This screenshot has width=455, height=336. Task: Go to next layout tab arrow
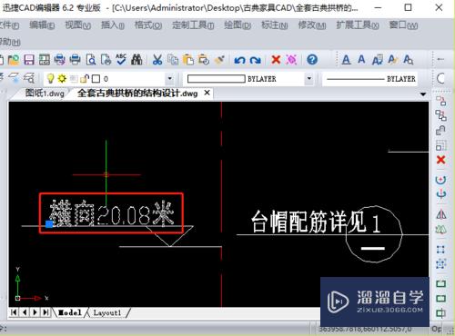pyautogui.click(x=35, y=312)
